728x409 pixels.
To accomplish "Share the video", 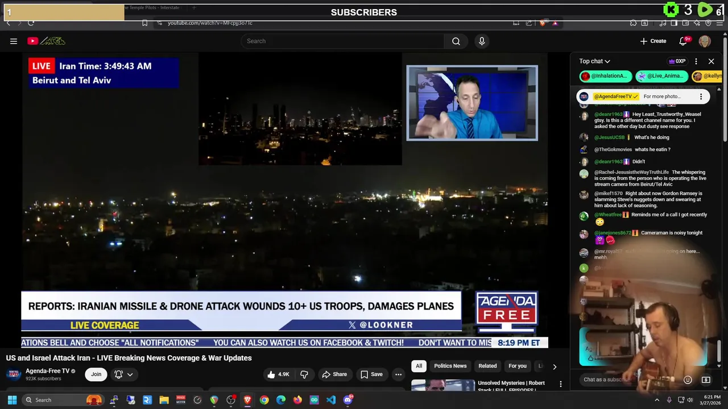I will (334, 374).
